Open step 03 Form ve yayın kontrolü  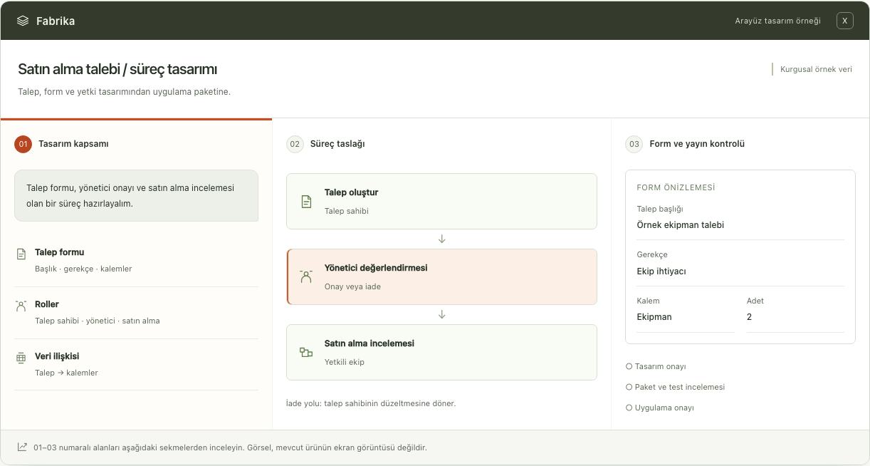pyautogui.click(x=686, y=144)
